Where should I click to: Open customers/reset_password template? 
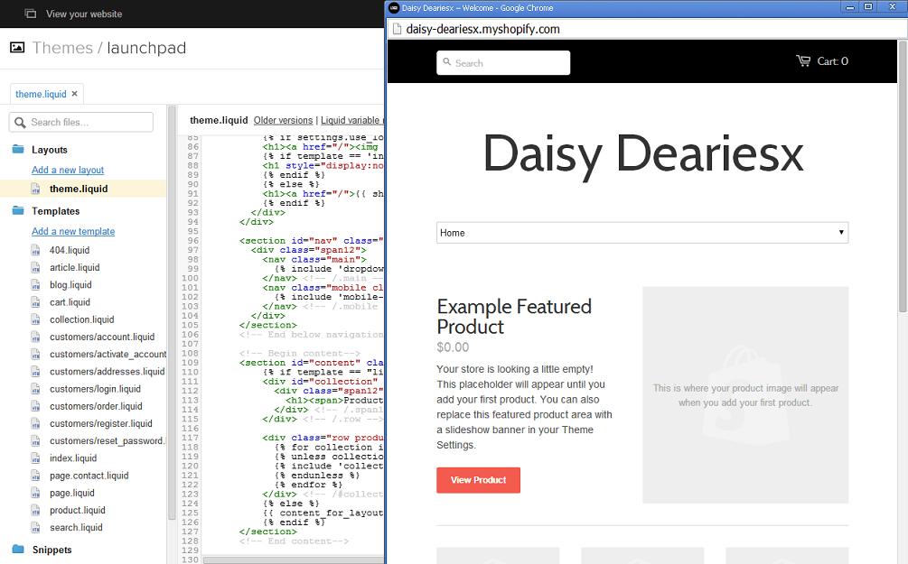click(x=108, y=441)
